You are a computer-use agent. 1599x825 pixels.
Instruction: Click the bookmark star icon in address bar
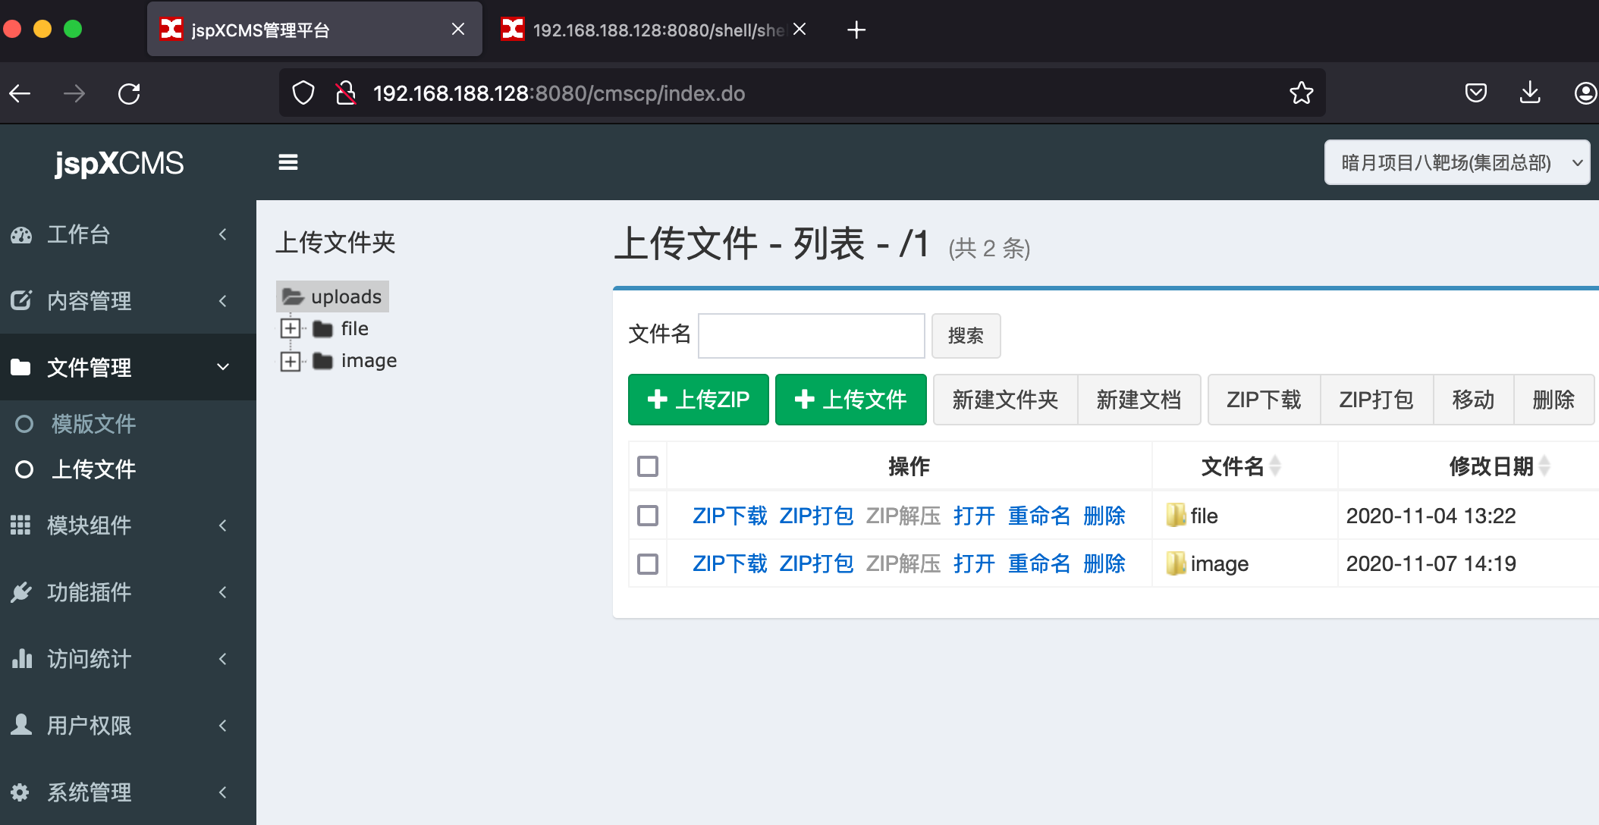(x=1301, y=93)
